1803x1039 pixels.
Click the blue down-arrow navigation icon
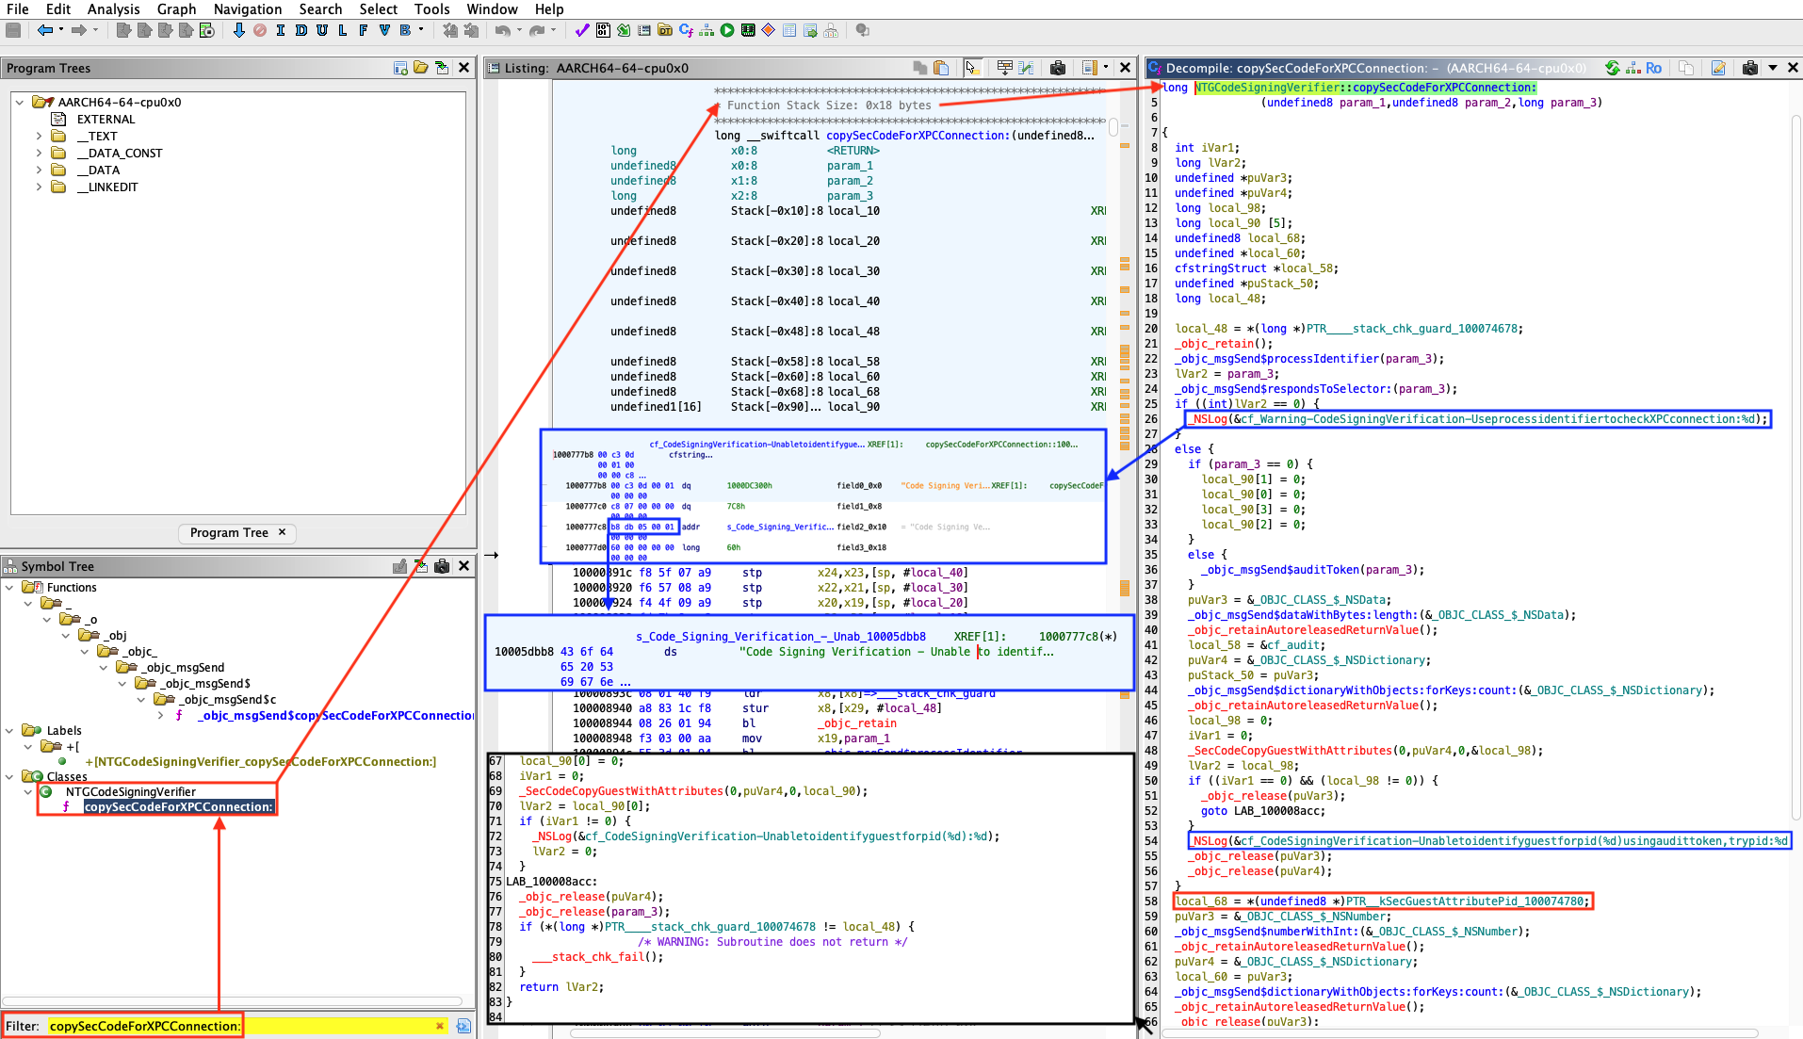coord(238,30)
